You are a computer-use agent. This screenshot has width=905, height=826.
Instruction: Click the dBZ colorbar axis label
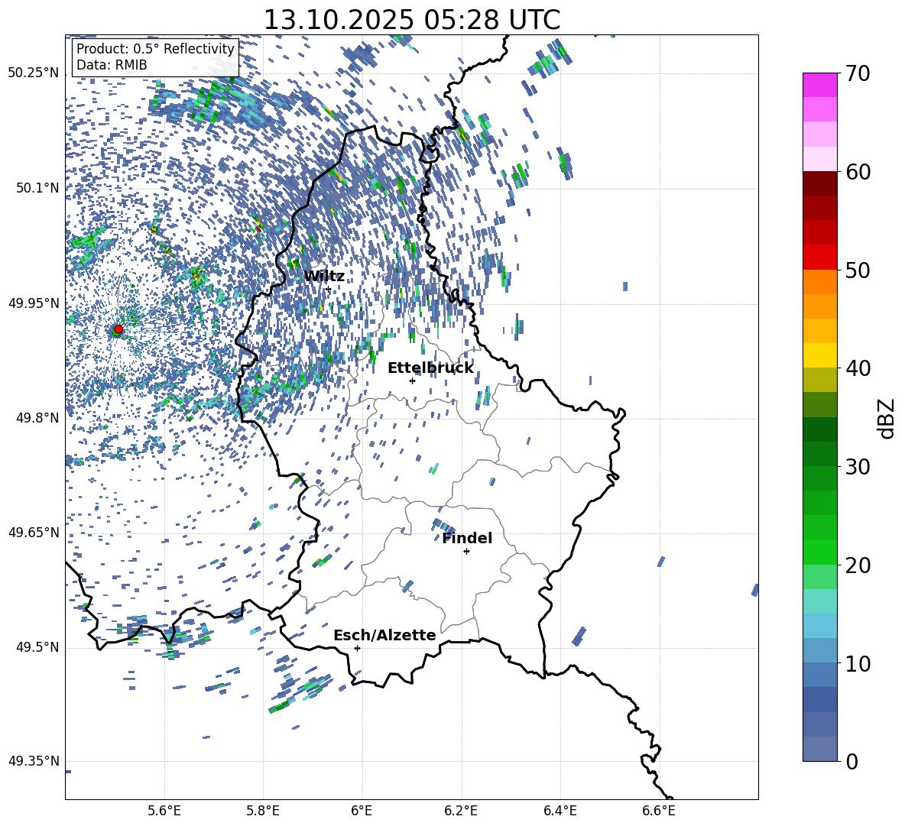point(887,418)
